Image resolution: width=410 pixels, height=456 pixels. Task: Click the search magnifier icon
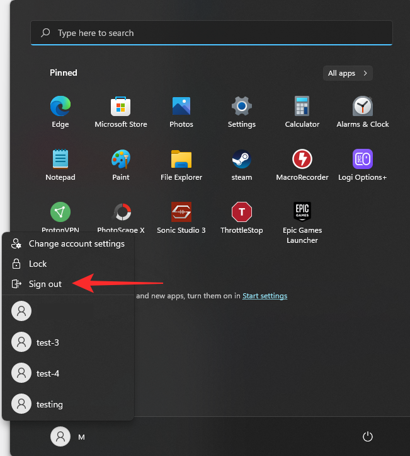pyautogui.click(x=45, y=33)
